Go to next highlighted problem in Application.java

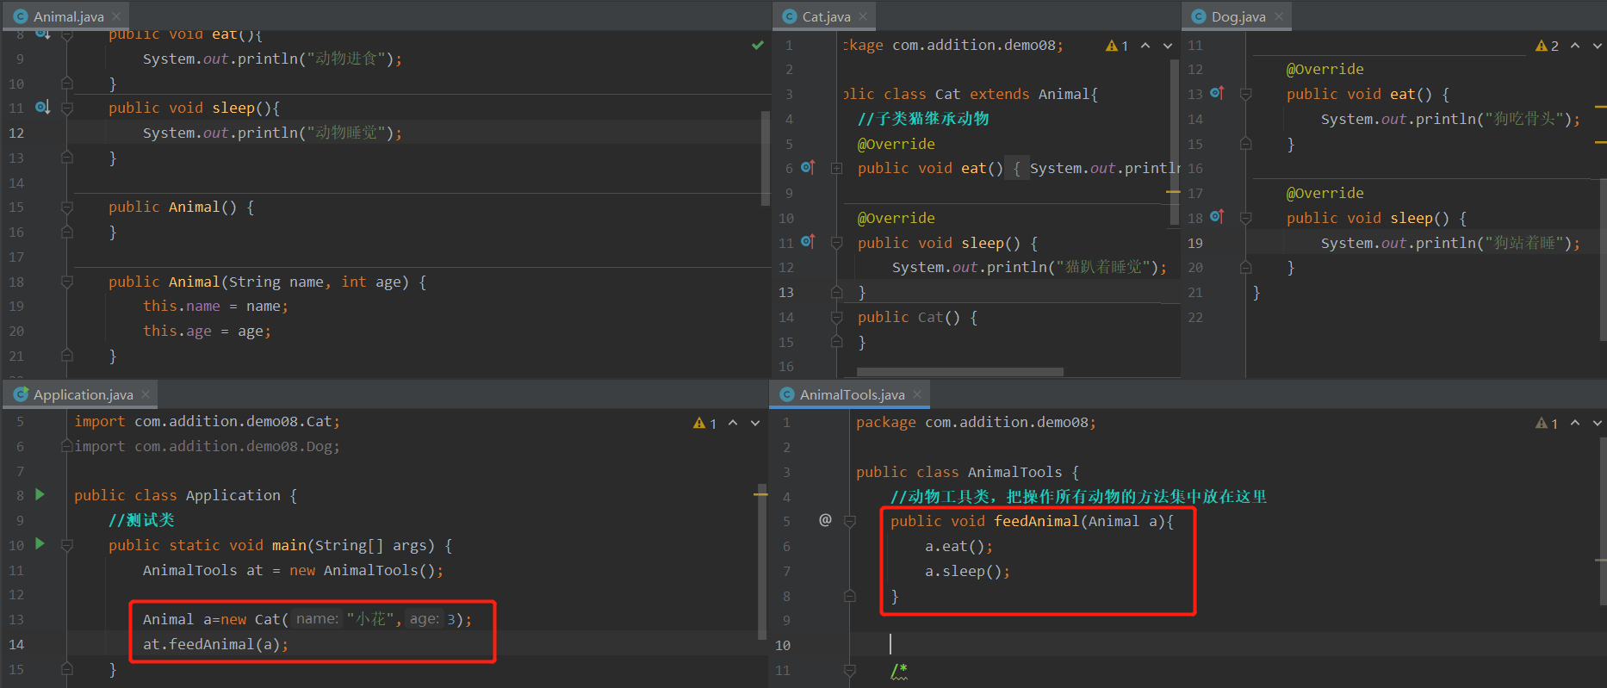(x=755, y=423)
